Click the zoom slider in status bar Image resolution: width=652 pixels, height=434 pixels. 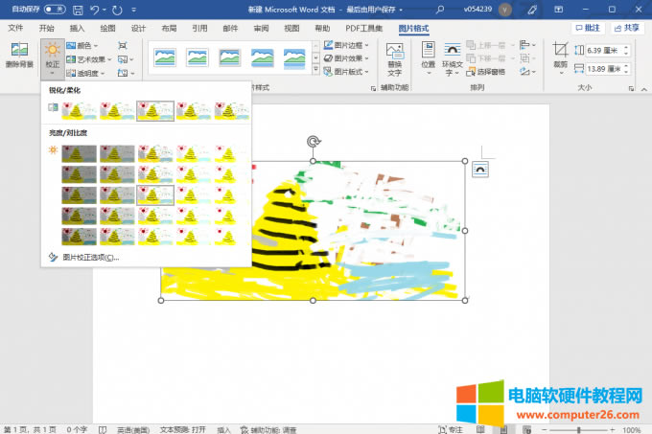tap(580, 429)
